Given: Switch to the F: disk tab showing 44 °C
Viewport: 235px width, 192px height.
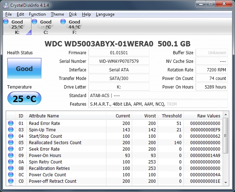Looking at the screenshot, I should pos(75,26).
